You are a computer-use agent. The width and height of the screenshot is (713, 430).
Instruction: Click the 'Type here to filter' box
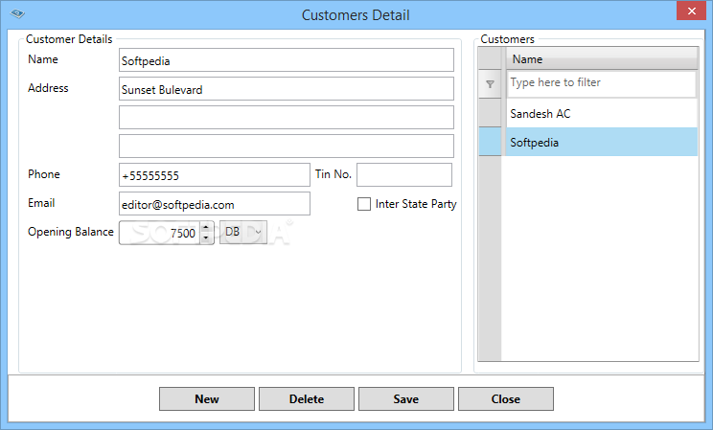coord(601,83)
